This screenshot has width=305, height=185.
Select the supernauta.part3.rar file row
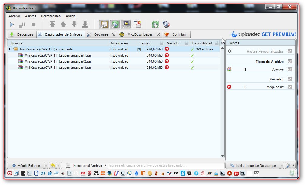[x=114, y=67]
